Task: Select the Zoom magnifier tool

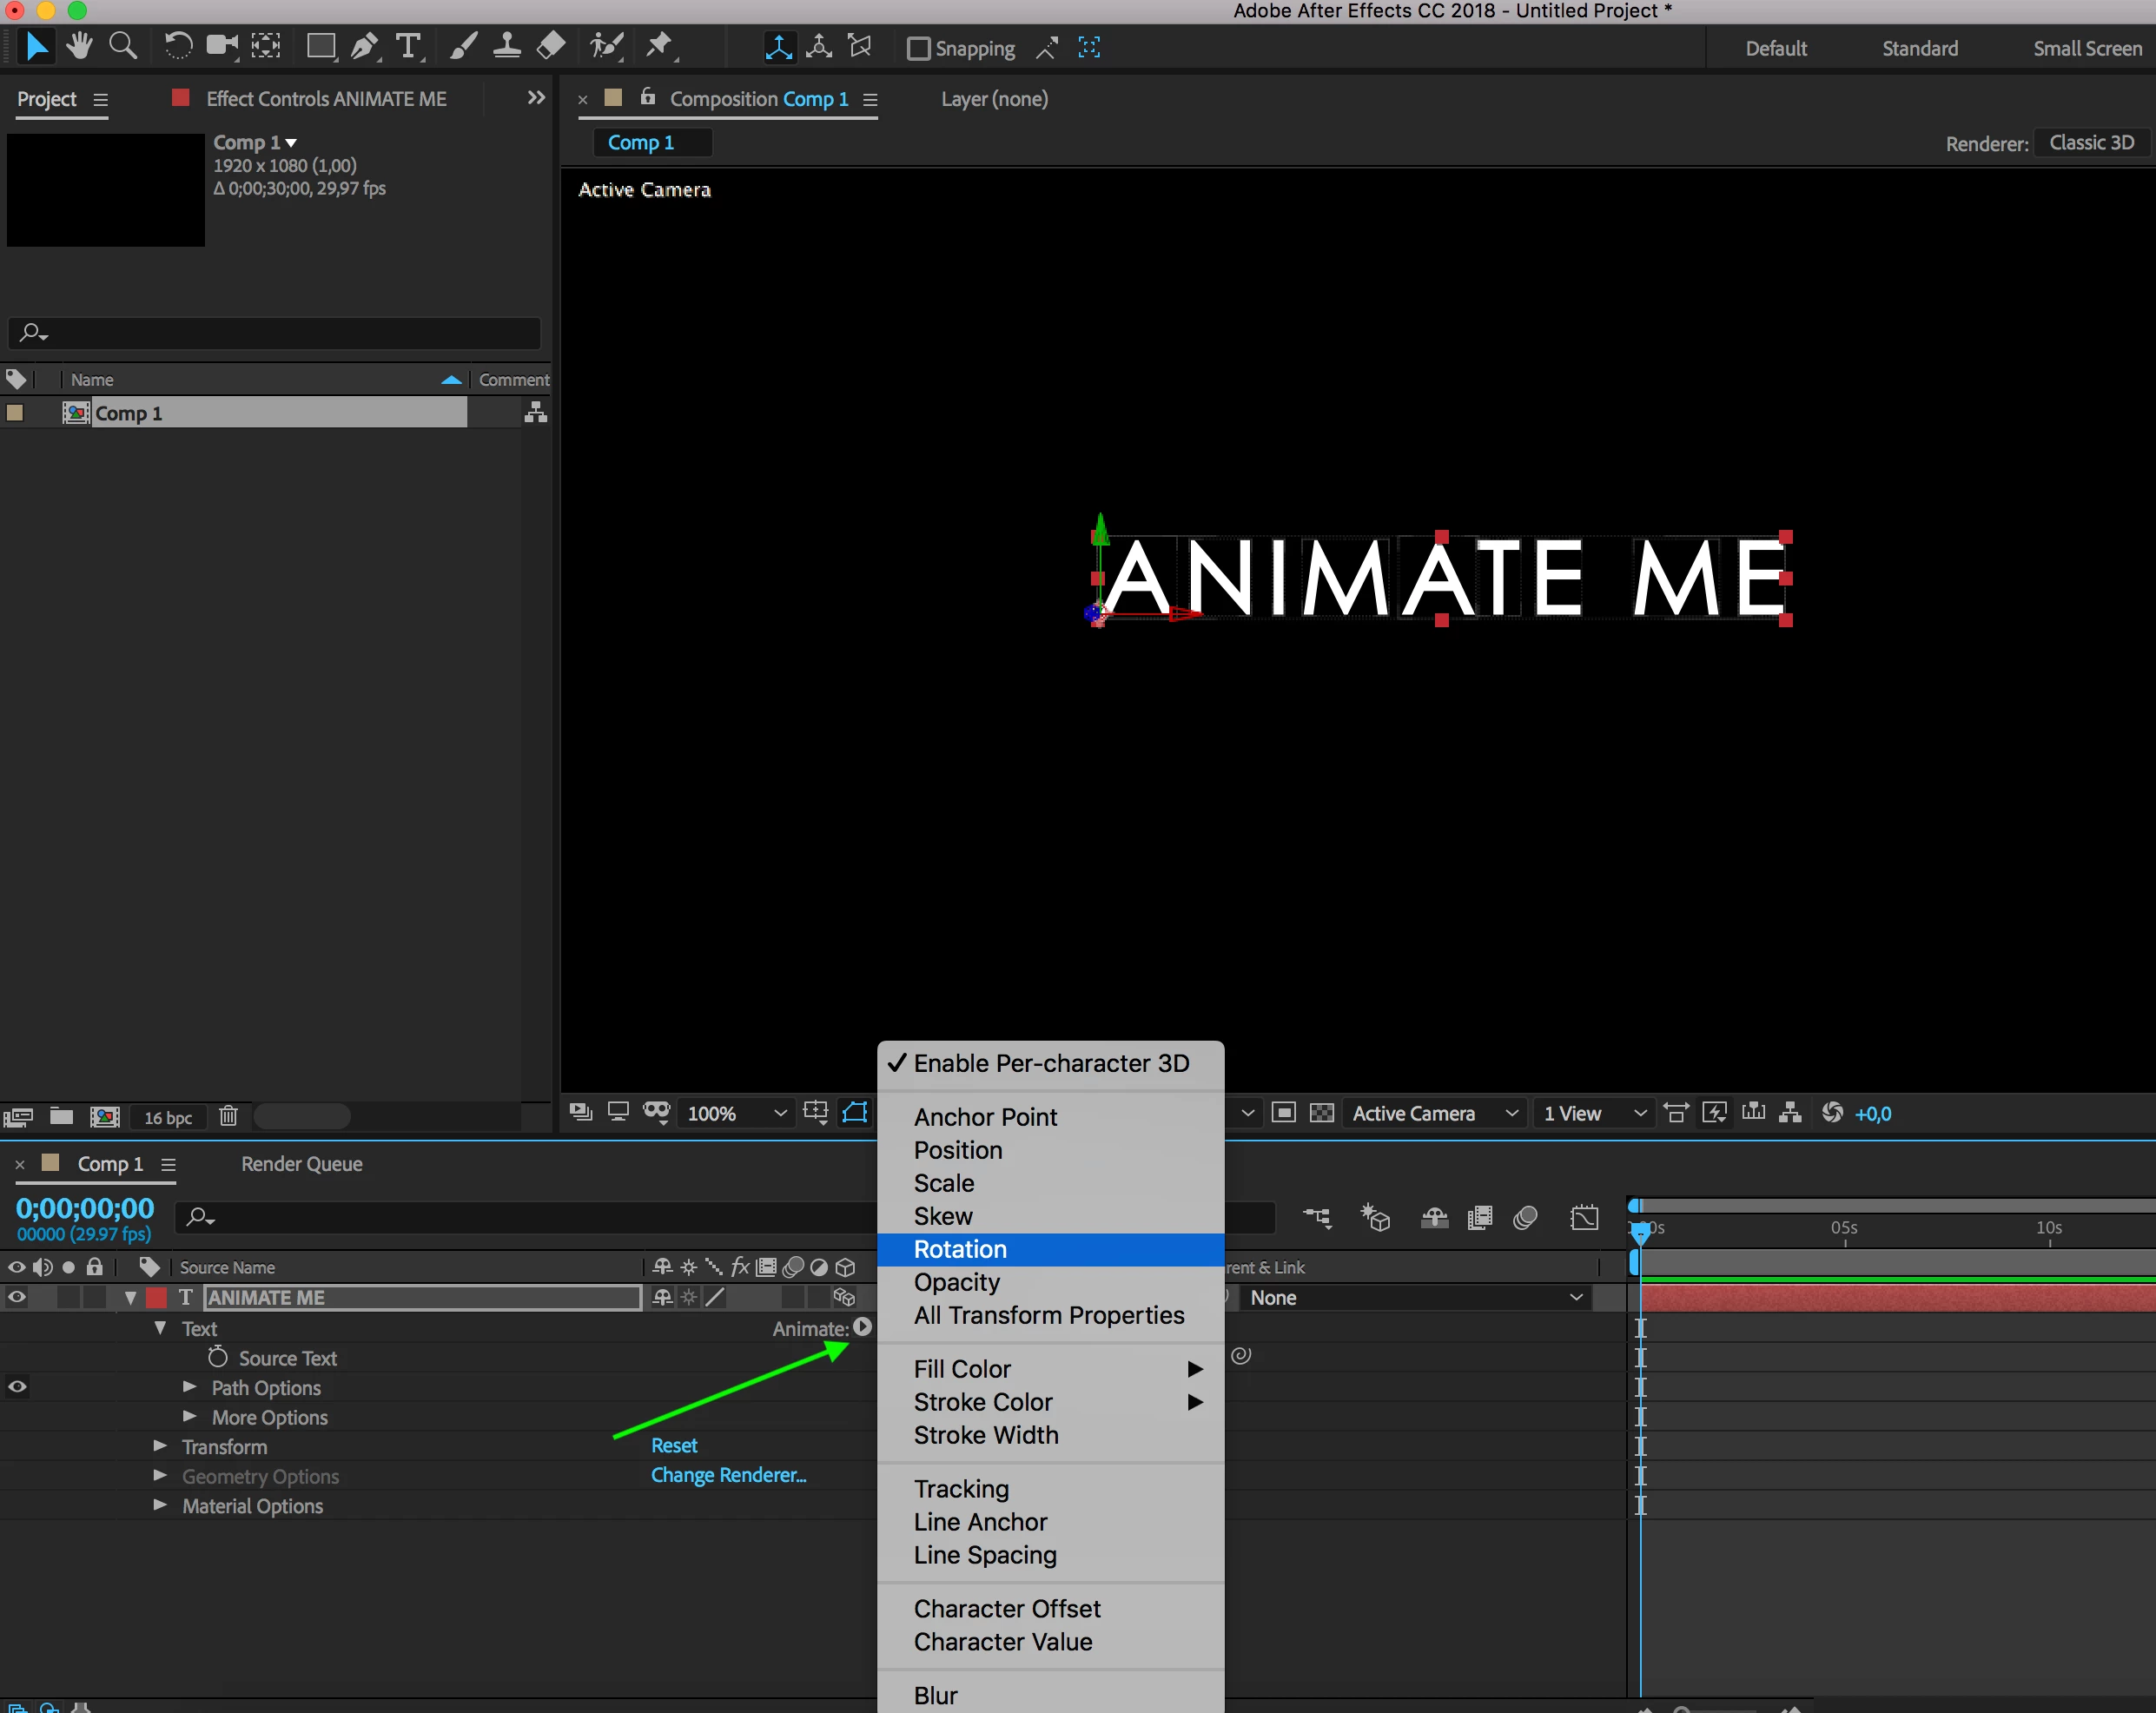Action: [x=122, y=46]
